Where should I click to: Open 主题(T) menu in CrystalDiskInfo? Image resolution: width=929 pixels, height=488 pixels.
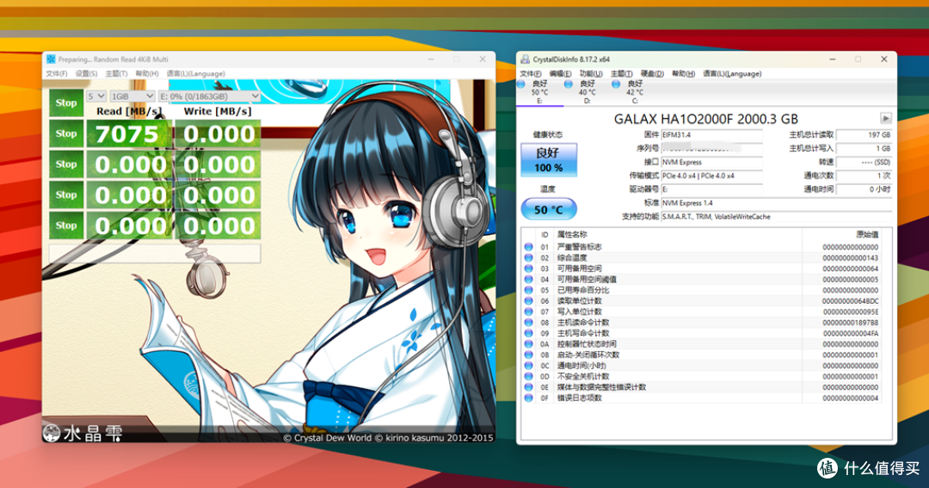coord(622,73)
